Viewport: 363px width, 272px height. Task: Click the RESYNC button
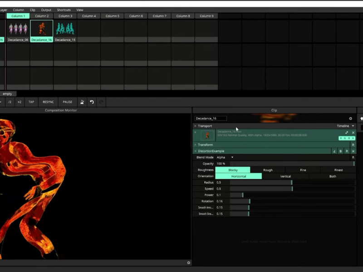pos(48,102)
